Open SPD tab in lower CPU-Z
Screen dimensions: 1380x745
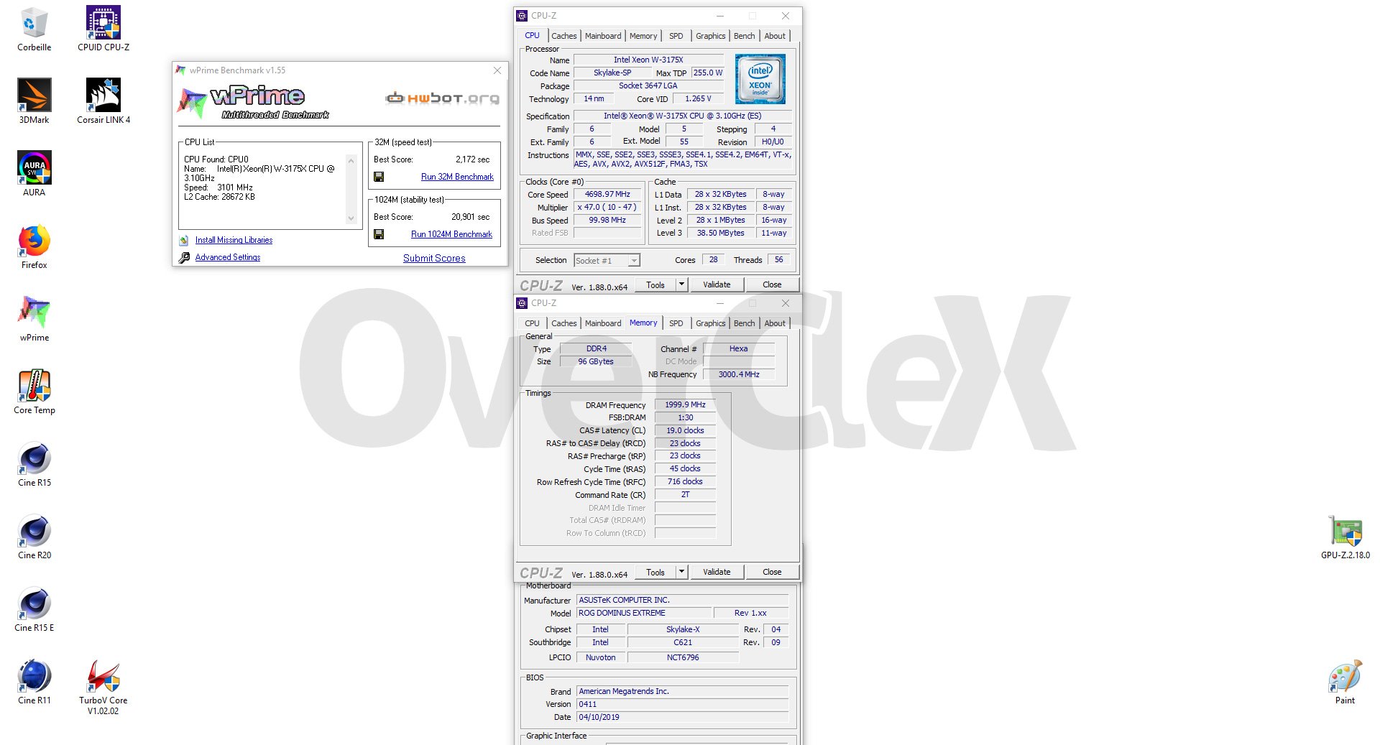(676, 323)
